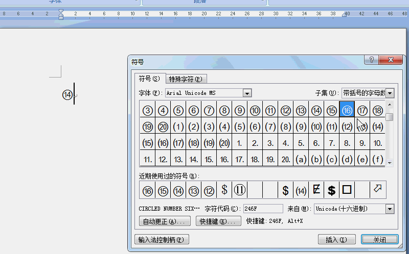The width and height of the screenshot is (409, 254).
Task: Select circled number 3 in the symbol grid
Action: click(x=148, y=111)
